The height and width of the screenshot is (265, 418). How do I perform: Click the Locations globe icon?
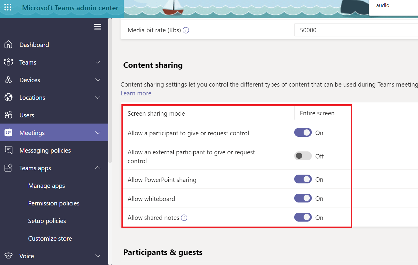pyautogui.click(x=9, y=97)
